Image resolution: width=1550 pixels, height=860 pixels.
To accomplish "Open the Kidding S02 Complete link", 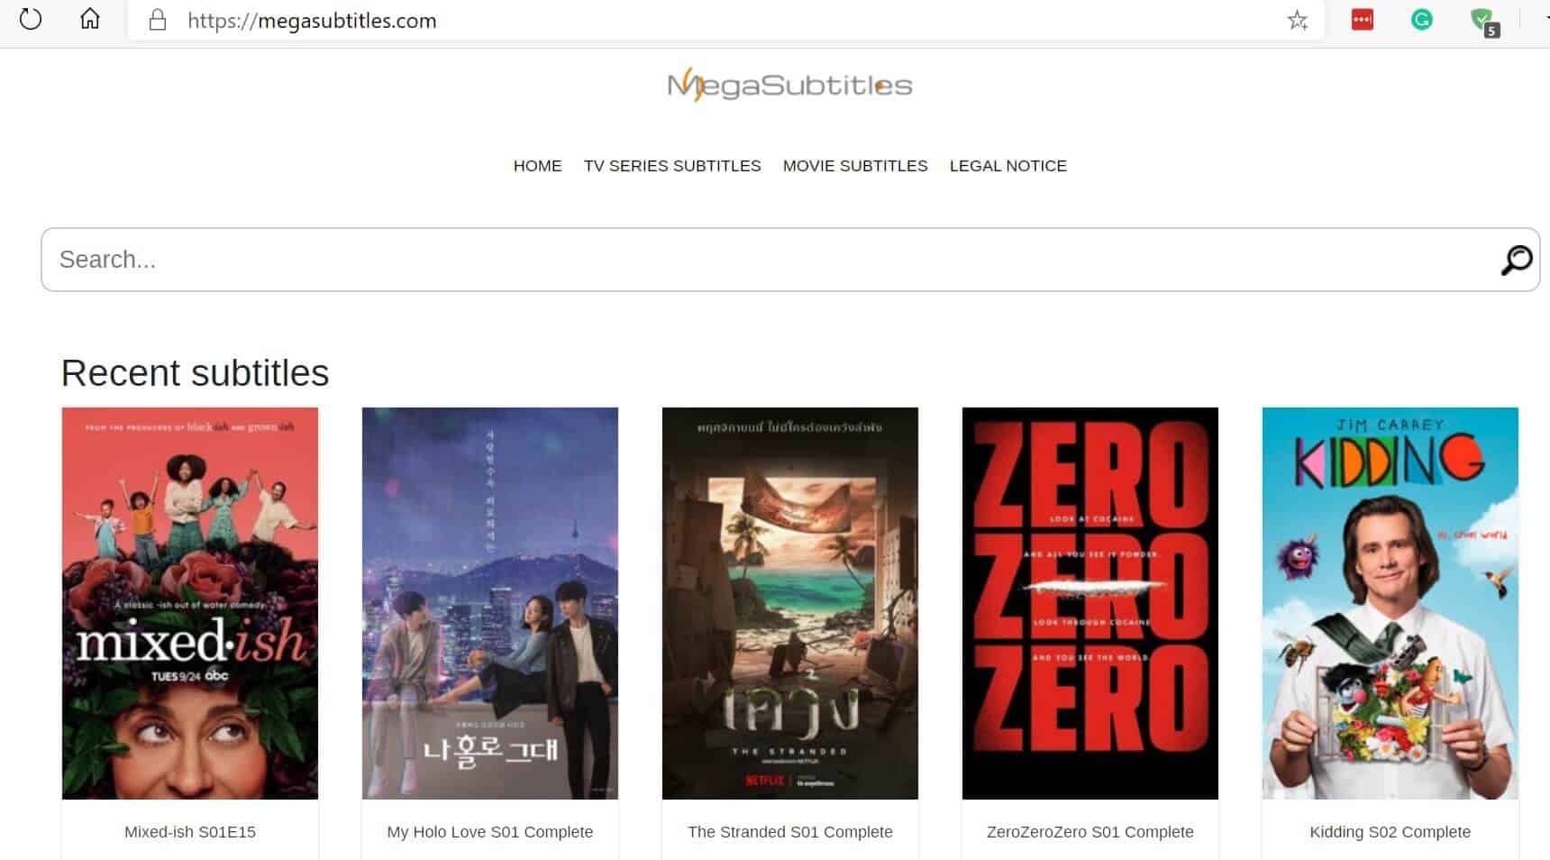I will pyautogui.click(x=1390, y=832).
